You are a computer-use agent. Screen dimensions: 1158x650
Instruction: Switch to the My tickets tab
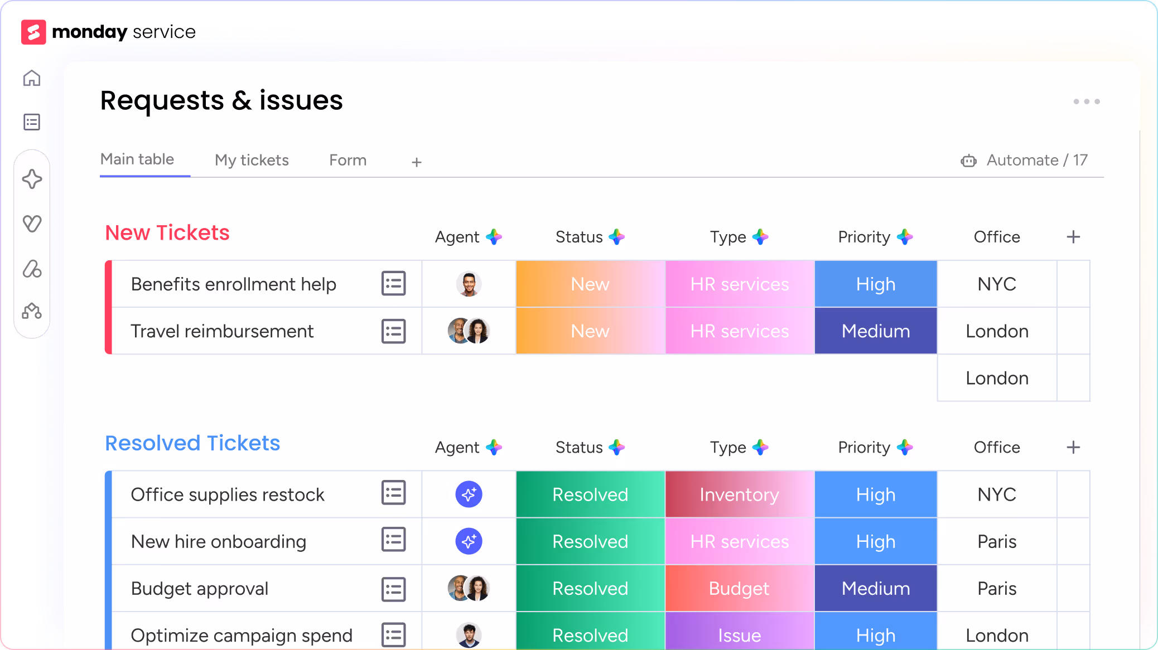252,161
